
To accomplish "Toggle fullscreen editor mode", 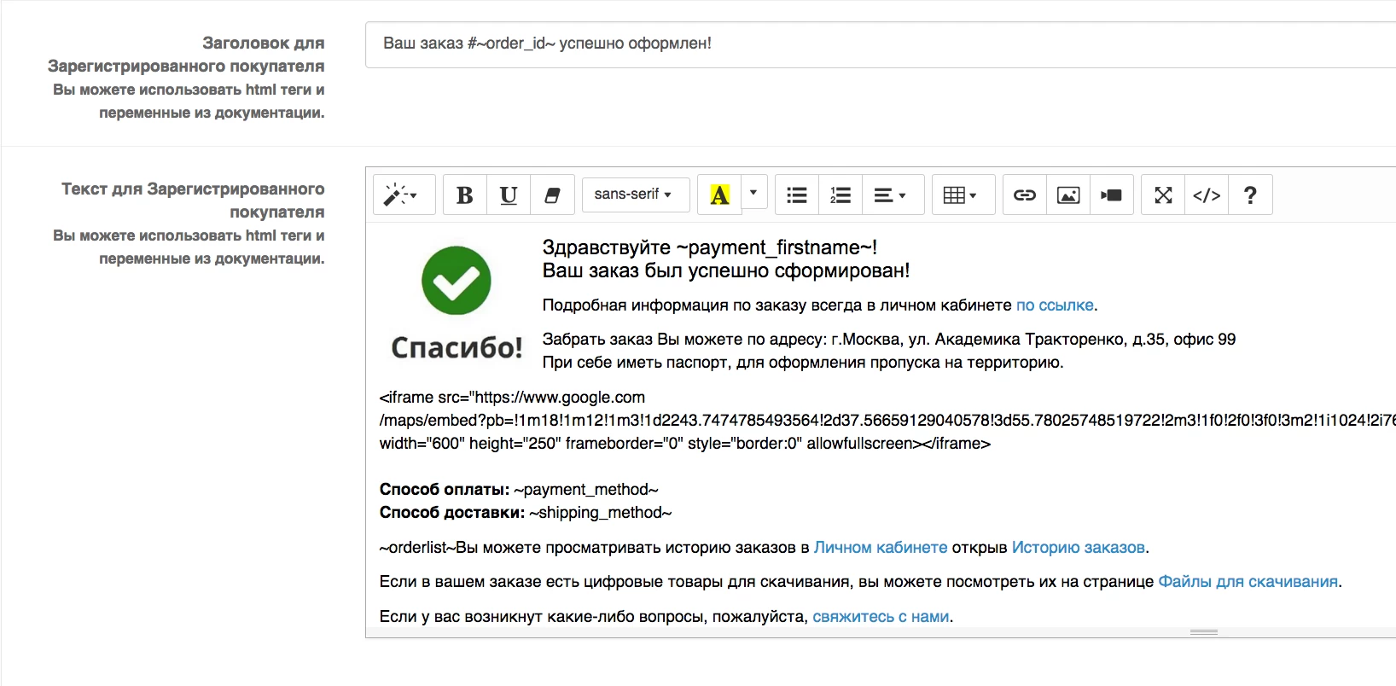I will (1163, 195).
